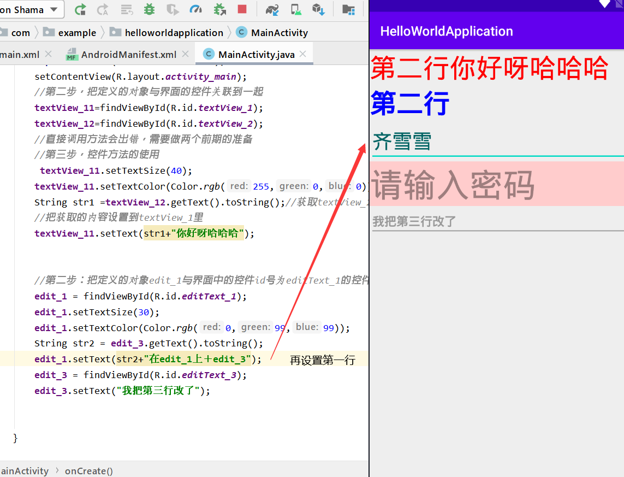Viewport: 624px width, 477px height.
Task: Click the MainActivity.java class icon in tab
Action: (209, 54)
